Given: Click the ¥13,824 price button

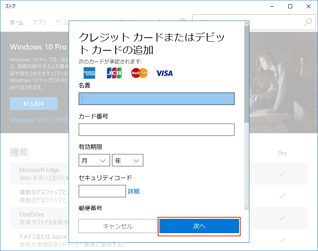Looking at the screenshot, I should 34,104.
